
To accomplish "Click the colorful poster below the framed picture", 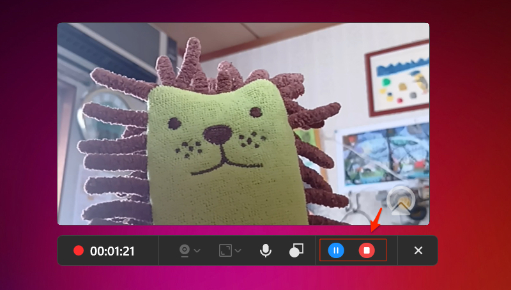I will [x=382, y=153].
